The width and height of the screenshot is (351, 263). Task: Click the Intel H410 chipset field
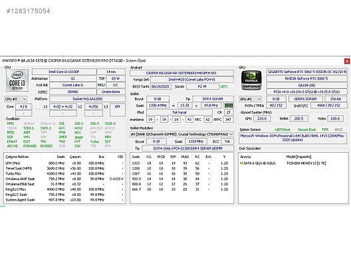tap(192, 80)
